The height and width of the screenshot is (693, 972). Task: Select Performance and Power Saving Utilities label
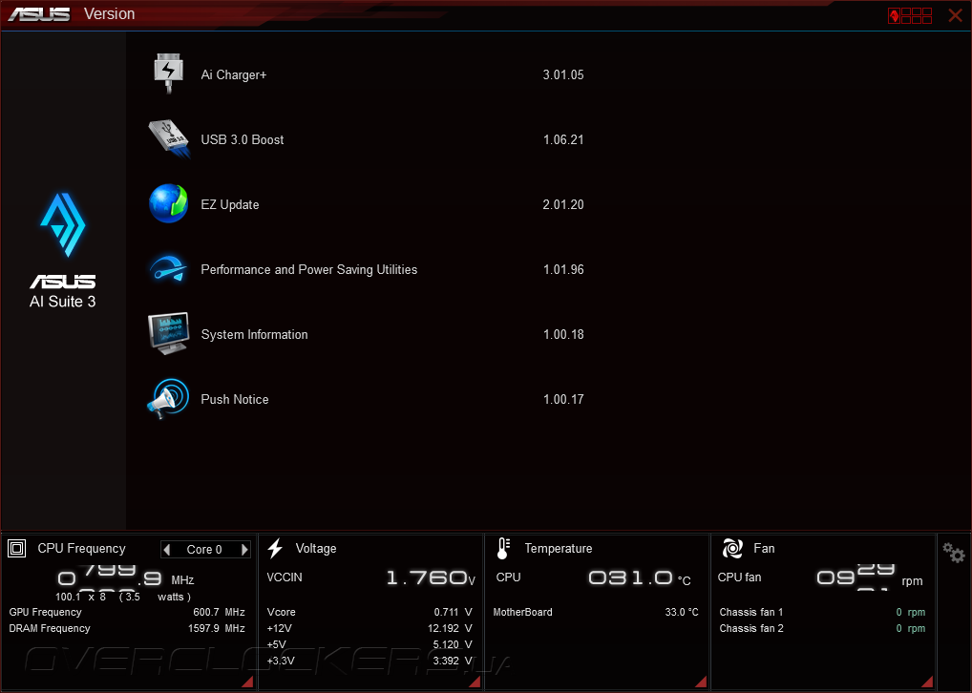pos(309,270)
